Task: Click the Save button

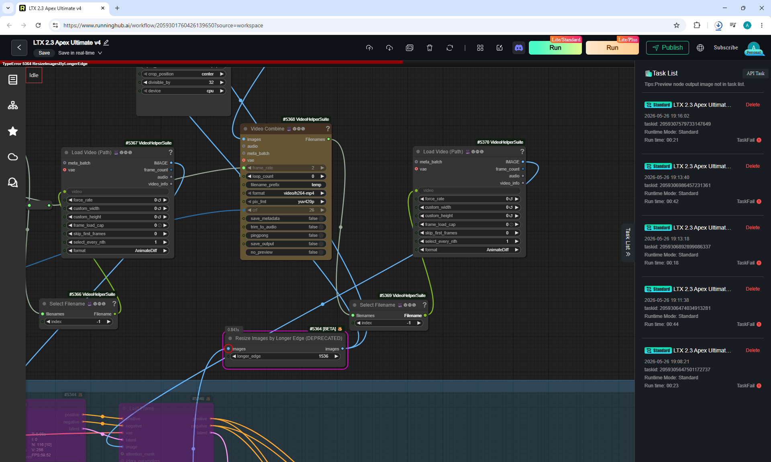Action: tap(44, 53)
